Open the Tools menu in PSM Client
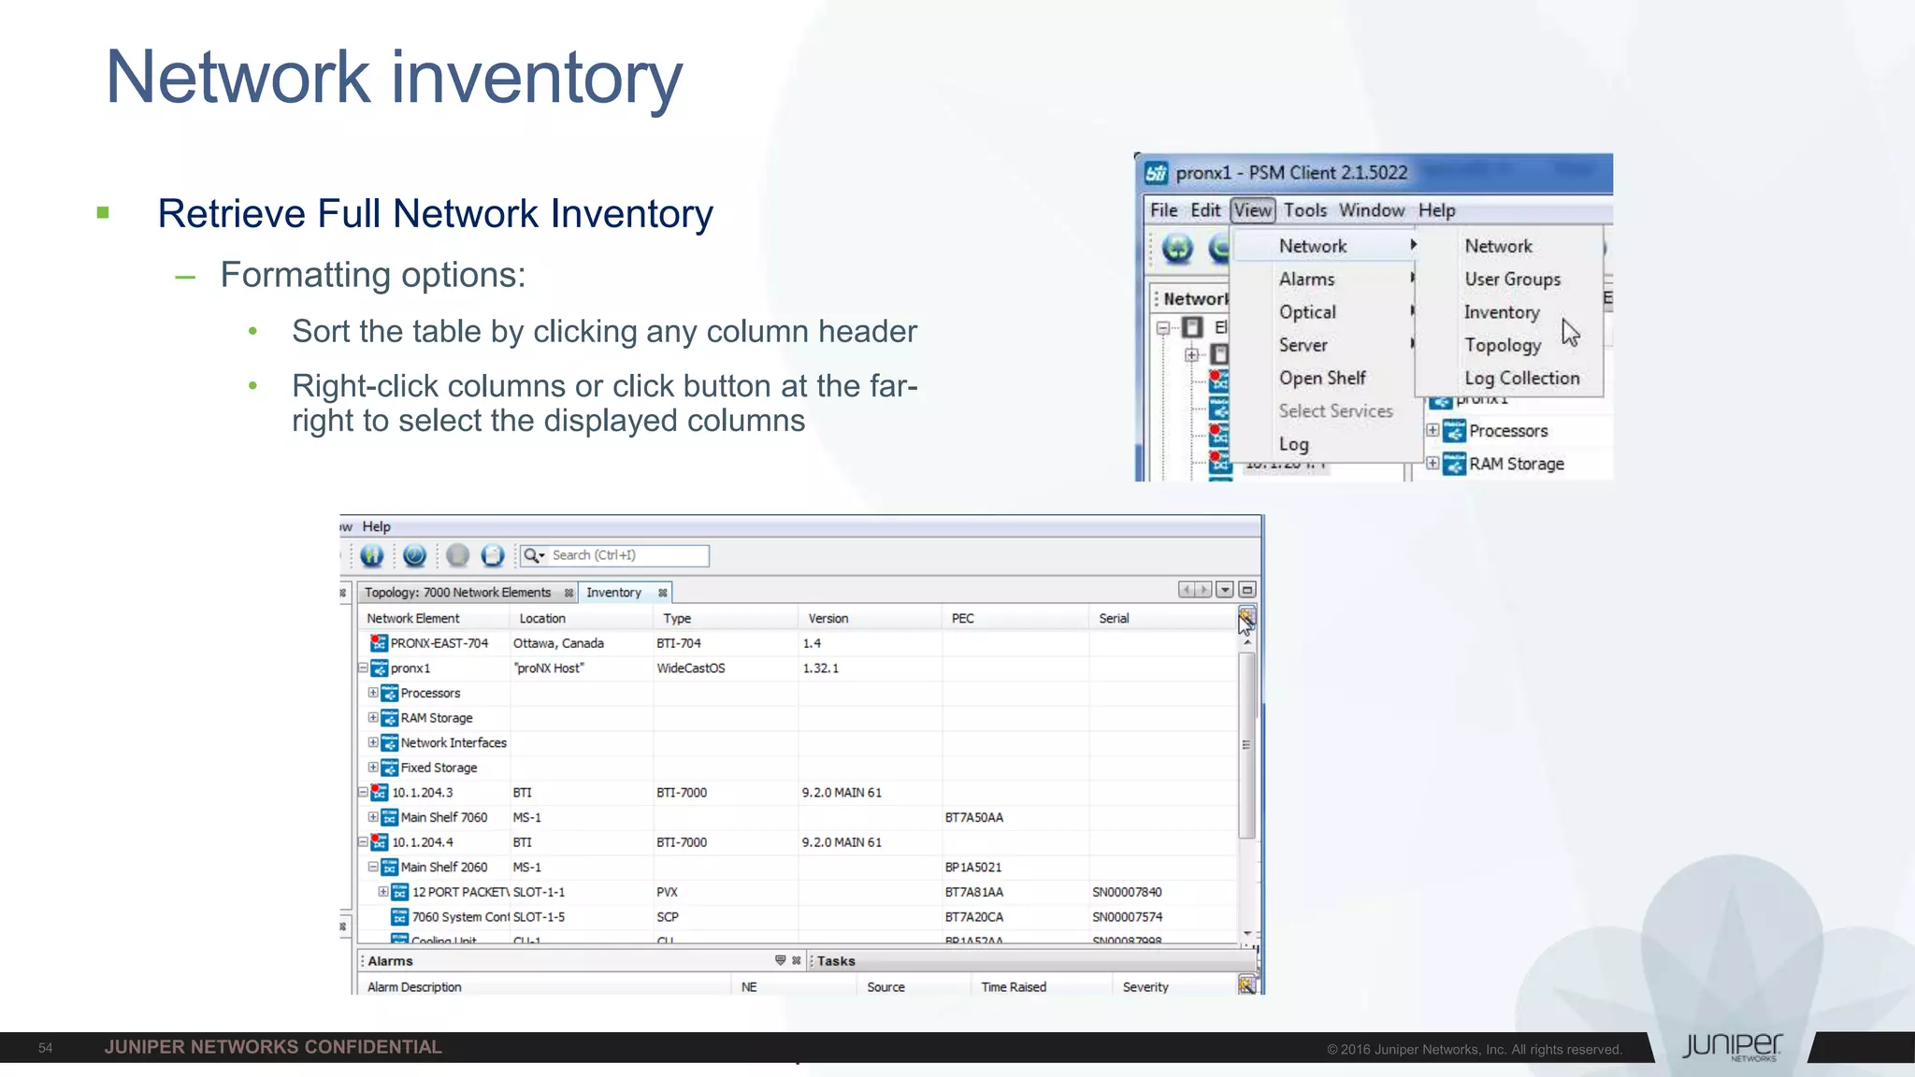Viewport: 1915px width, 1077px height. (1305, 210)
